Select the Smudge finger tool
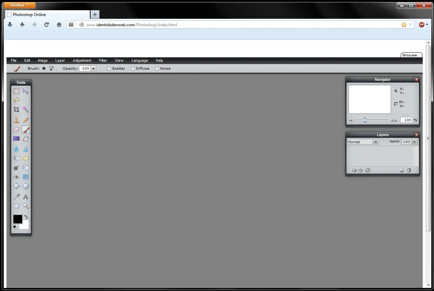 coord(16,158)
